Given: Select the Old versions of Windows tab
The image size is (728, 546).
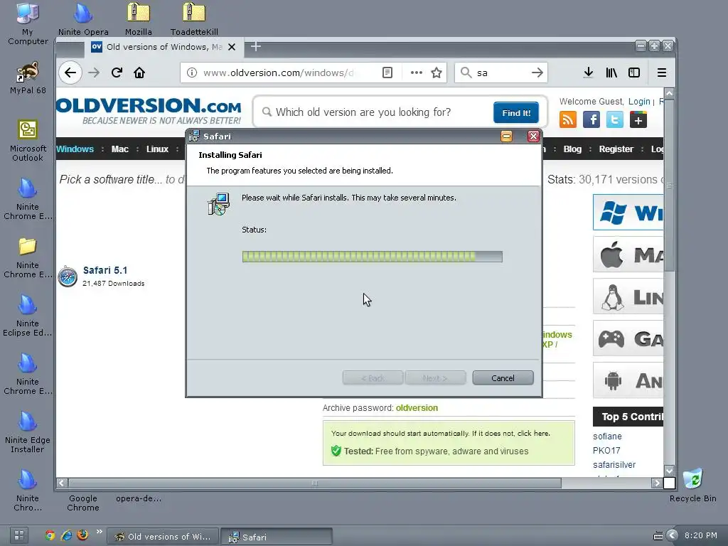Looking at the screenshot, I should tap(164, 47).
